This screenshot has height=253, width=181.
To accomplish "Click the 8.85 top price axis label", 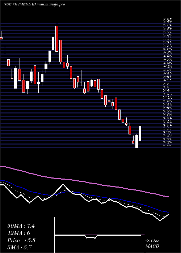I will point(167,20).
